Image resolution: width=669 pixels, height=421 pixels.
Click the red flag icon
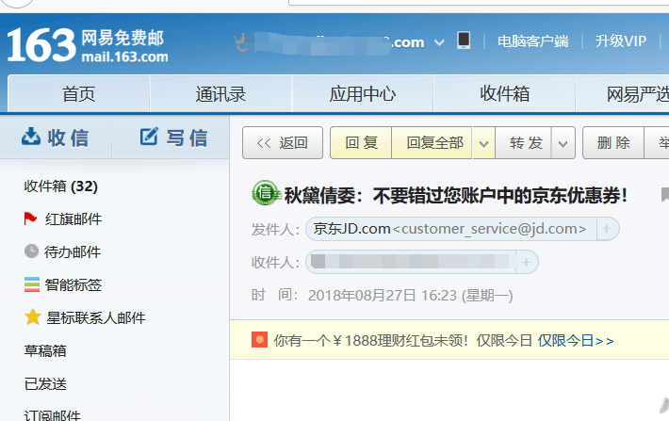(30, 219)
